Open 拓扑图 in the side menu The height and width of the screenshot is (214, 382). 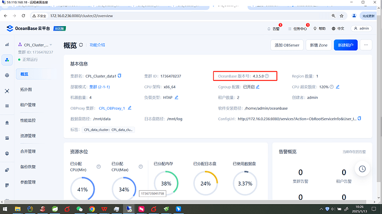[x=26, y=90]
